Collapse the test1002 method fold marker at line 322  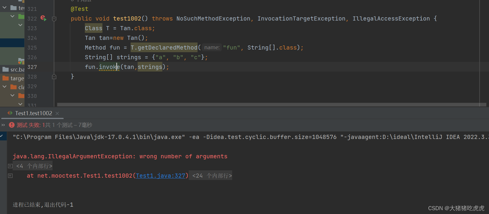pyautogui.click(x=54, y=19)
